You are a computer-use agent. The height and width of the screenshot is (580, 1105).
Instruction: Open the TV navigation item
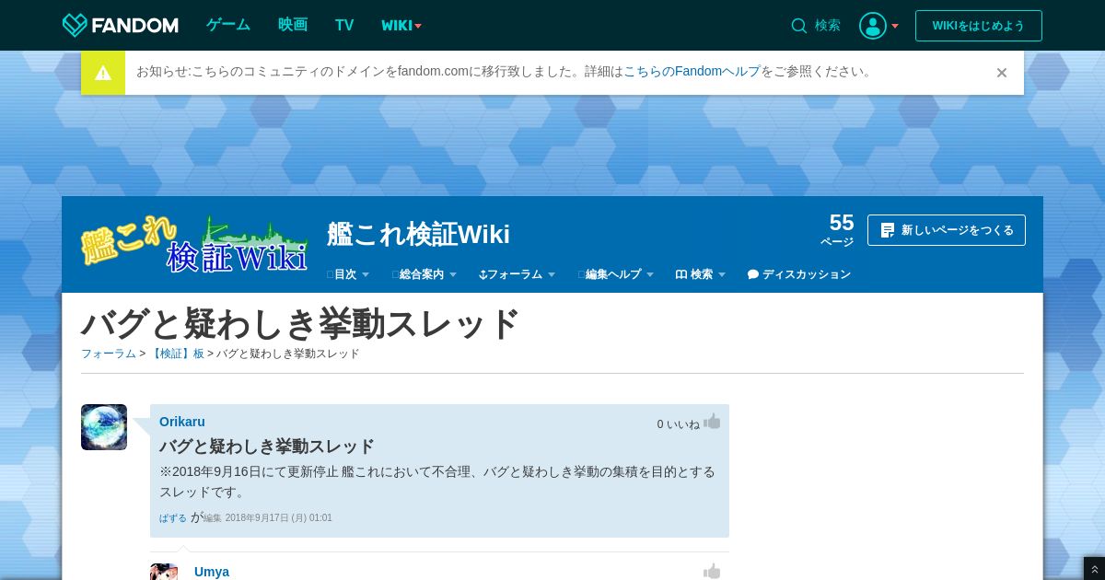tap(344, 25)
